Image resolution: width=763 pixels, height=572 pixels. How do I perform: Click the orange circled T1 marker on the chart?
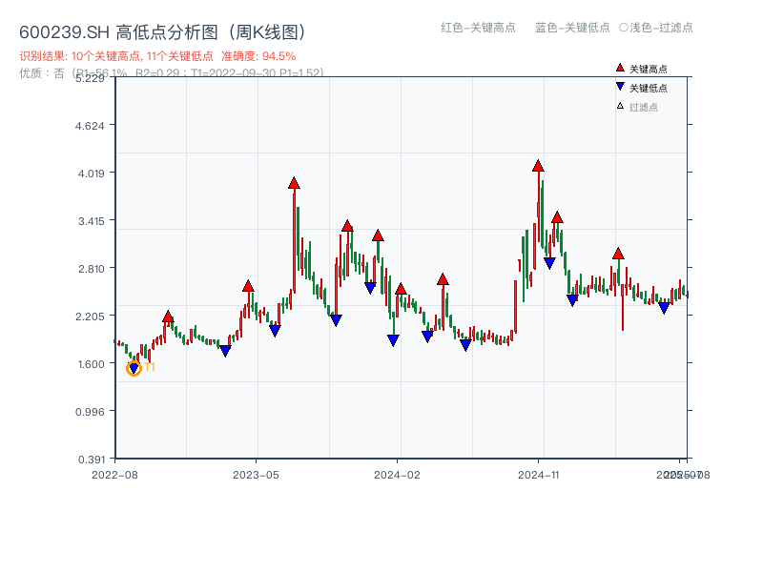(134, 367)
